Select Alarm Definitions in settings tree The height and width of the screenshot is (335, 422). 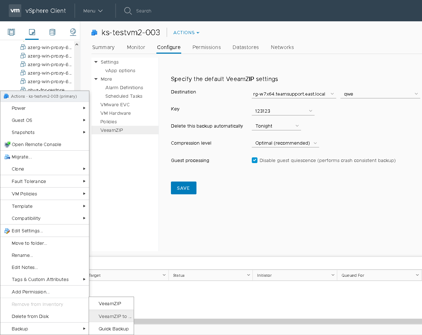(124, 88)
